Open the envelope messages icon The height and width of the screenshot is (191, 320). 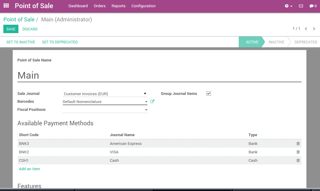301,6
